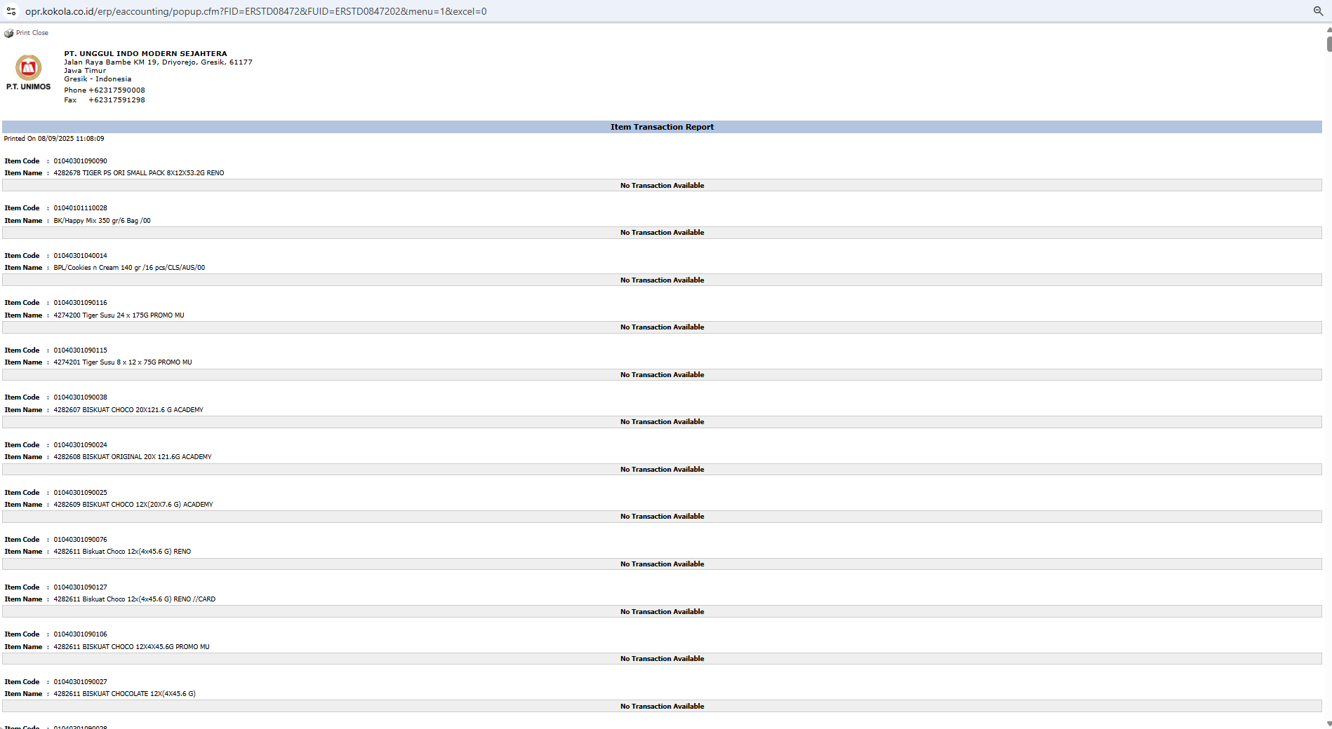The width and height of the screenshot is (1332, 729).
Task: Click the printer icon beside Print
Action: point(8,33)
